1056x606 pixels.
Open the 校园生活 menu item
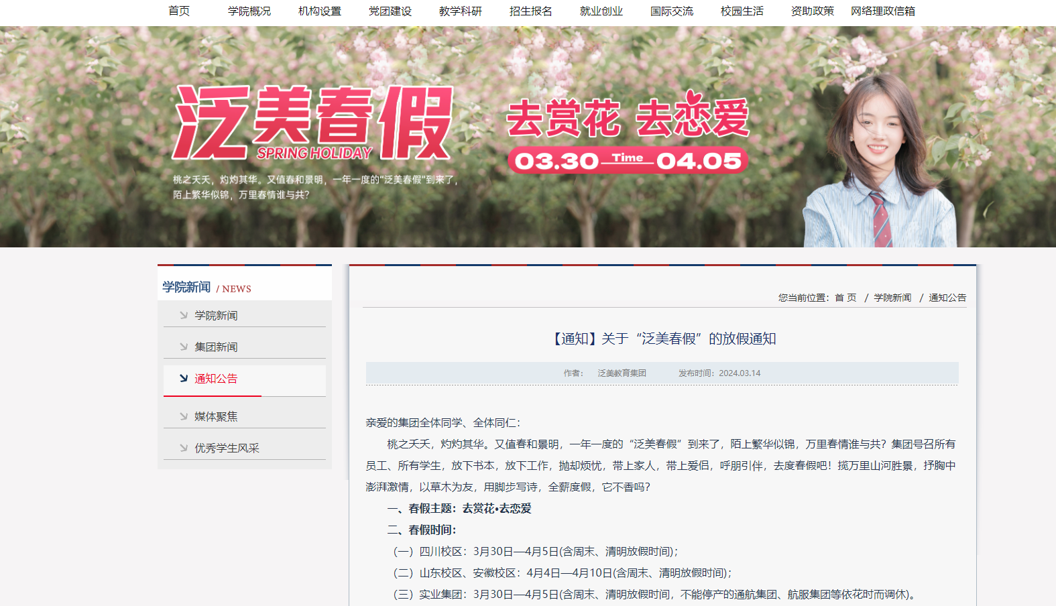pos(742,11)
